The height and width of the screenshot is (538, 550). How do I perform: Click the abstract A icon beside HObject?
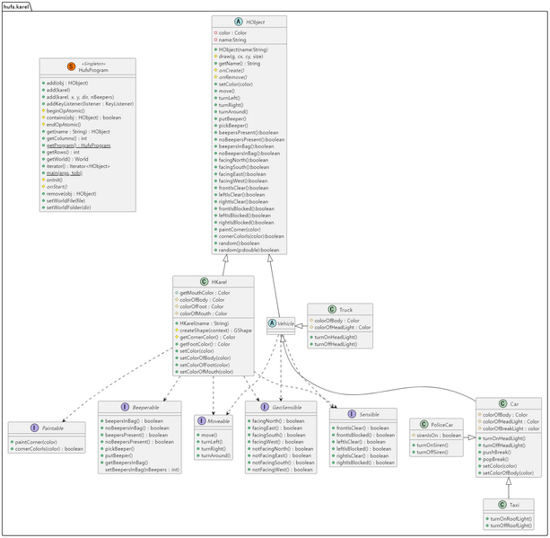pos(239,22)
